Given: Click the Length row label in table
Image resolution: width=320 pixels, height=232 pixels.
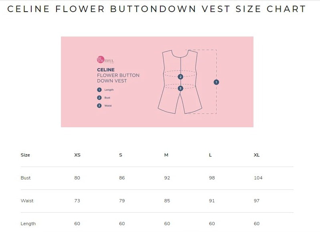Looking at the screenshot, I should pos(28,224).
